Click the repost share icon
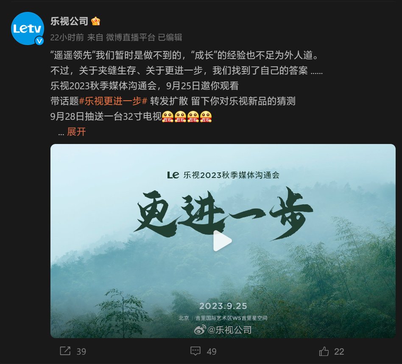402x364 pixels. [65, 351]
